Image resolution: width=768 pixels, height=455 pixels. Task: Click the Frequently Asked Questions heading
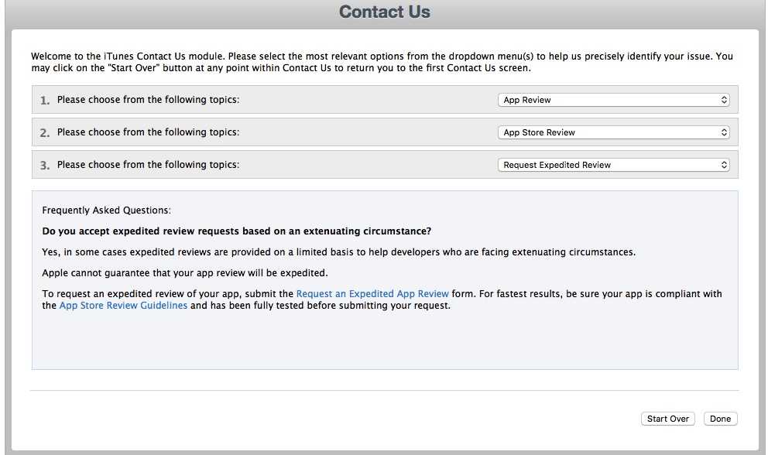106,210
